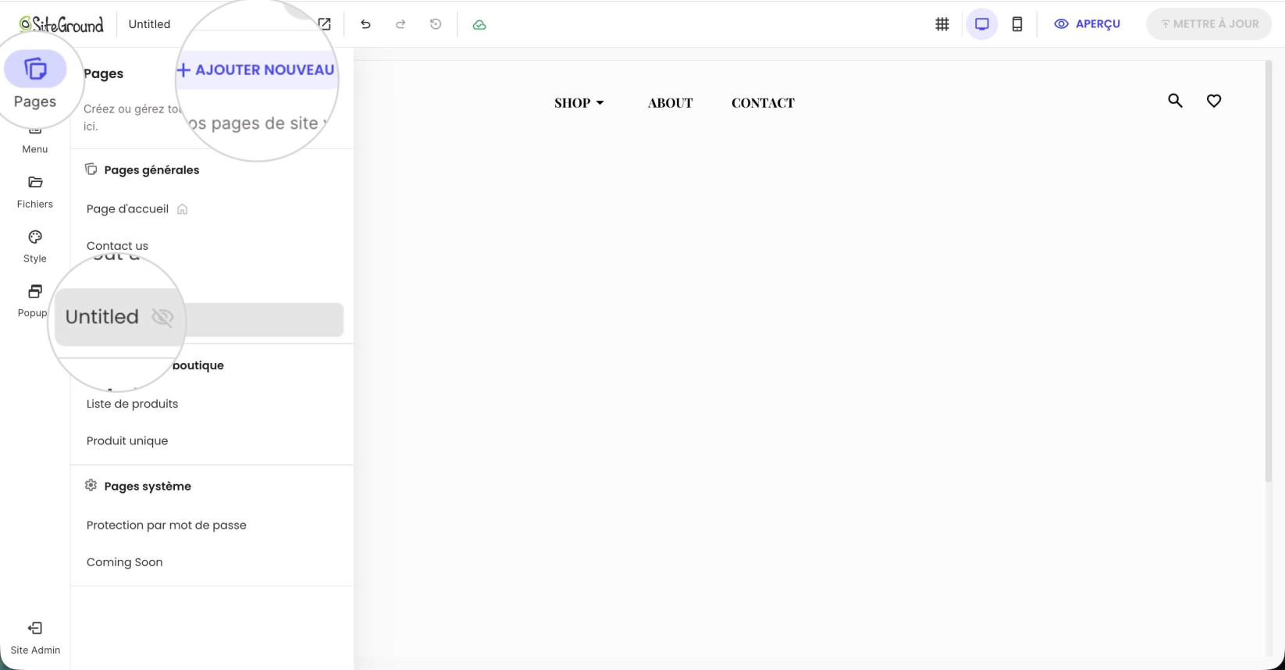Click Aperçu to preview the site
The image size is (1285, 670).
click(x=1087, y=24)
